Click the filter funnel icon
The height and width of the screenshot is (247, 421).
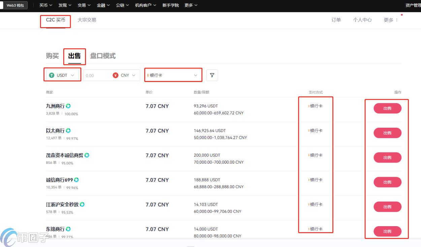(x=212, y=75)
